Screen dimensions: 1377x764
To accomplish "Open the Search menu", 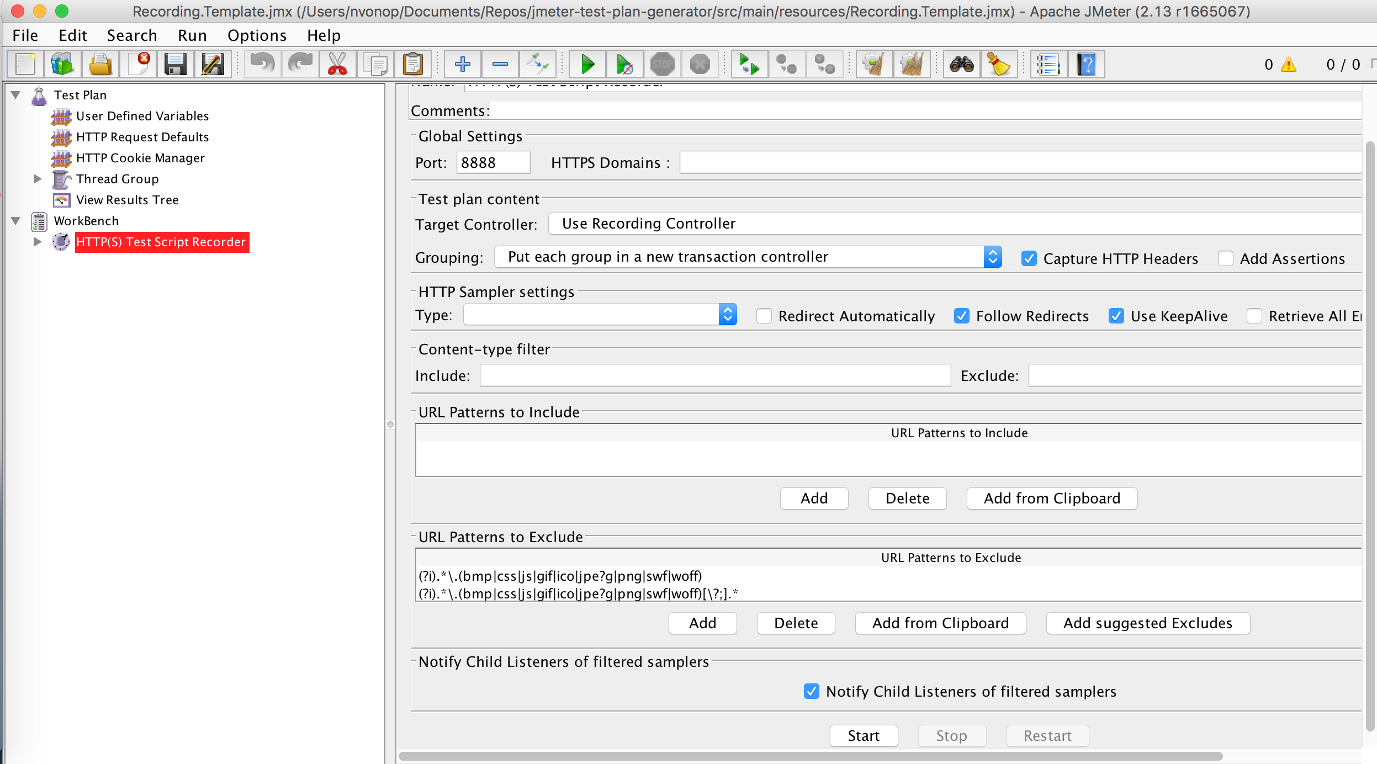I will (132, 35).
